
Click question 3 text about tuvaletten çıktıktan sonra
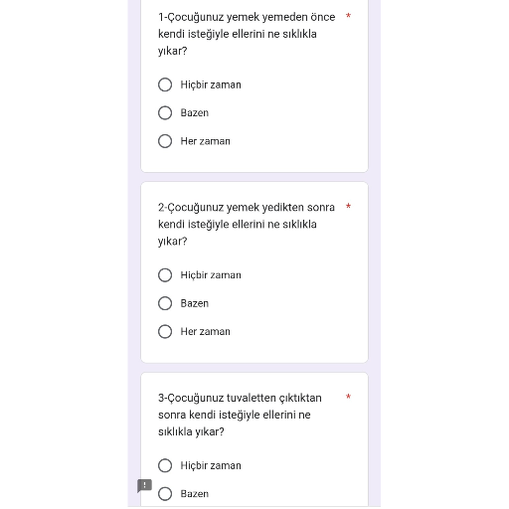(x=240, y=415)
